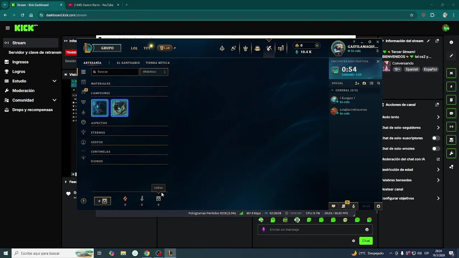Click the orange essence icon at loot bottom
The image size is (459, 258).
[125, 199]
